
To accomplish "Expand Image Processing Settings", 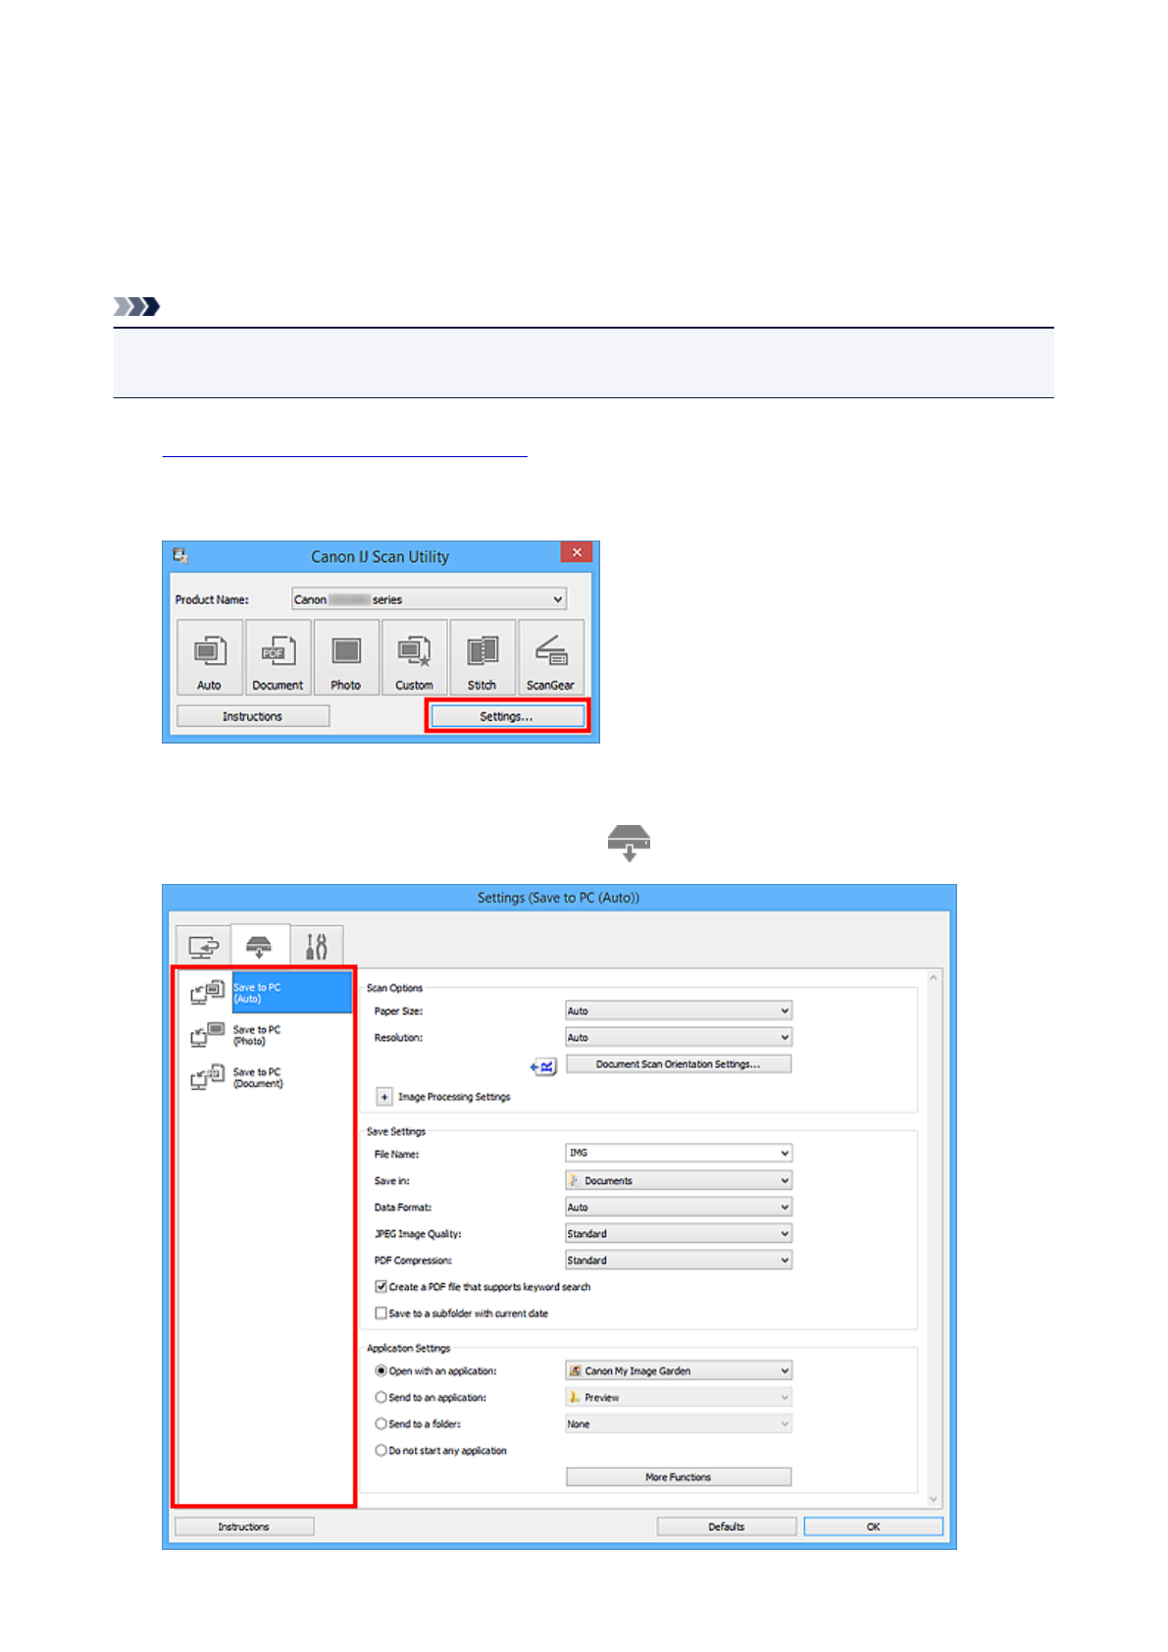I will (384, 1097).
